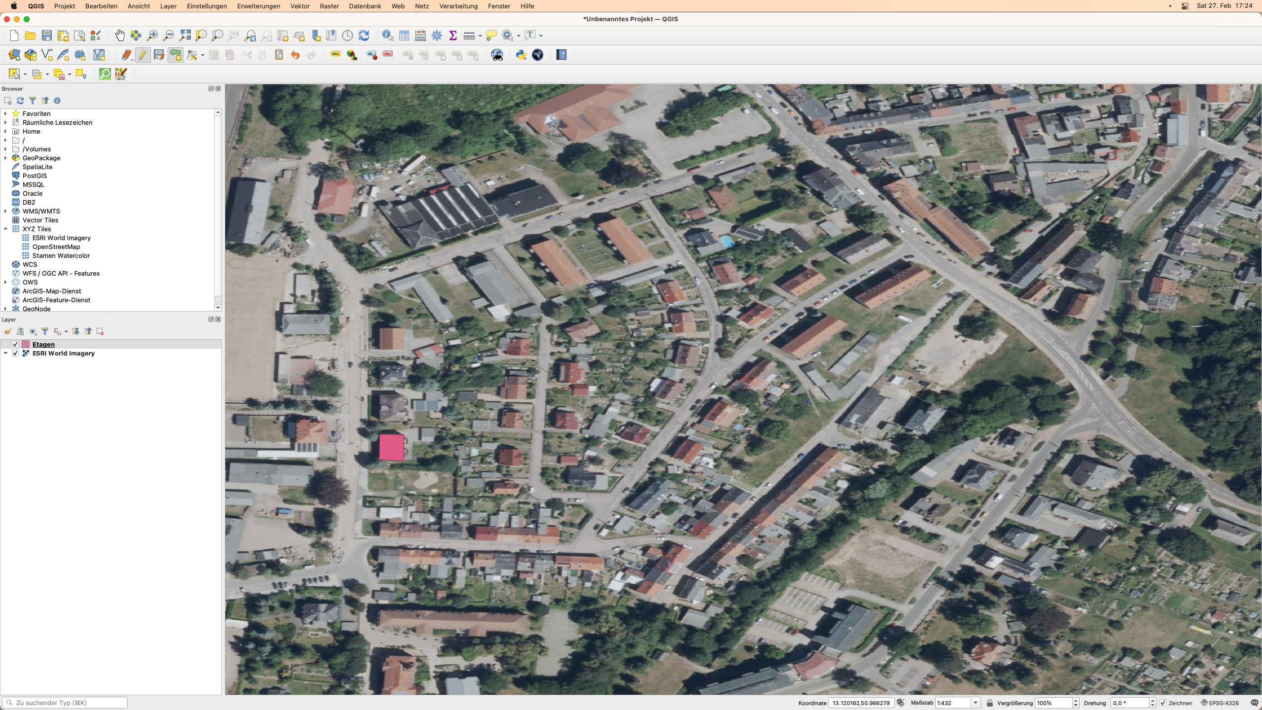Open the Layer menu
Viewport: 1262px width, 710px height.
click(x=168, y=6)
